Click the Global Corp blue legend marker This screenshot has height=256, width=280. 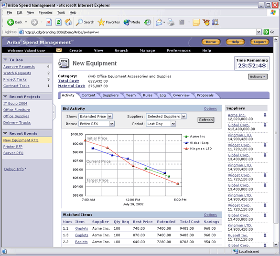[186, 143]
